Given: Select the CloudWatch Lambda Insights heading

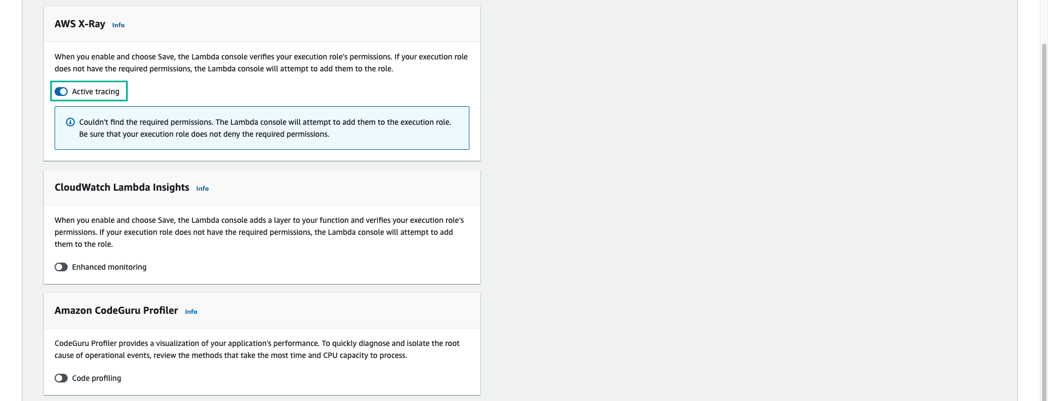Looking at the screenshot, I should point(122,187).
